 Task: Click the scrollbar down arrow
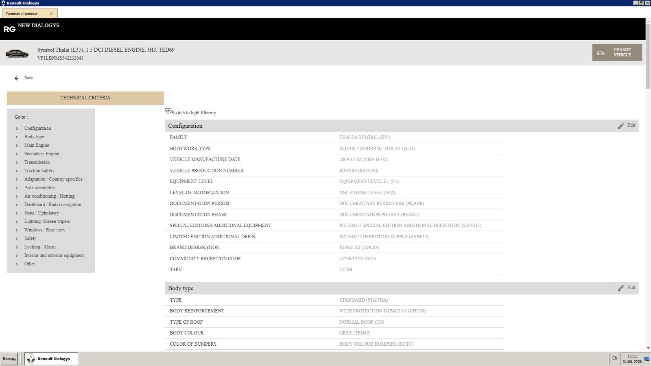click(648, 348)
